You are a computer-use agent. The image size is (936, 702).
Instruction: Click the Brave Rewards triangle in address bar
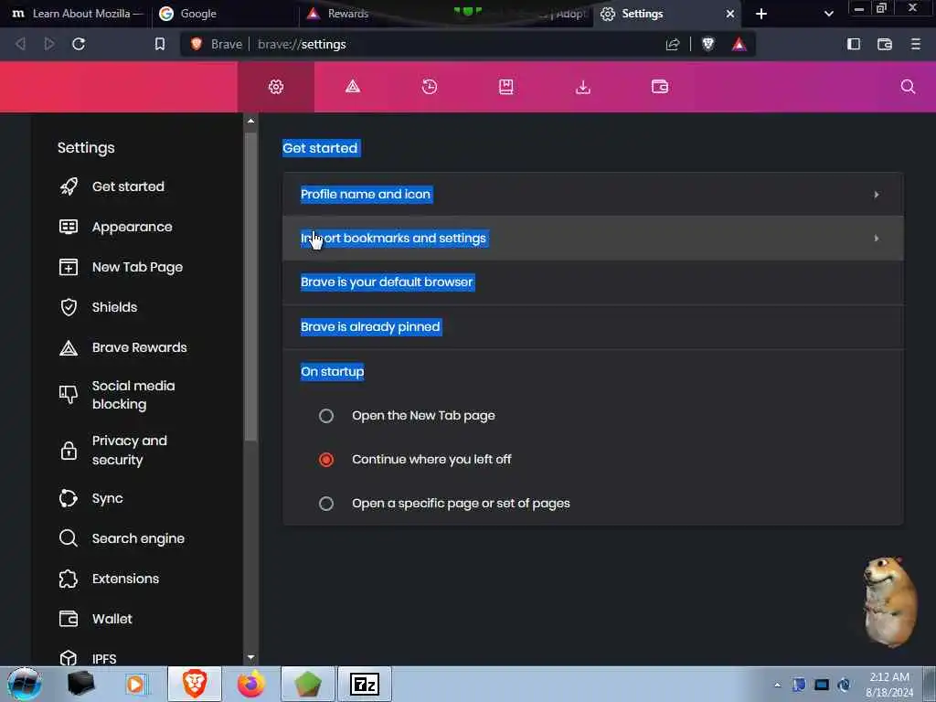[x=739, y=44]
